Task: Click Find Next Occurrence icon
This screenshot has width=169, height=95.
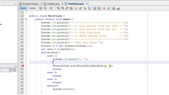Action: point(67,8)
